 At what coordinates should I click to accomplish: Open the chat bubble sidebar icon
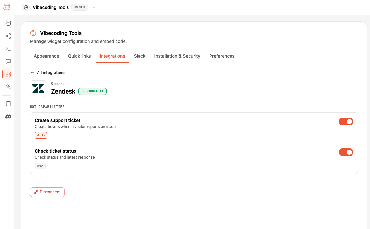(x=8, y=61)
